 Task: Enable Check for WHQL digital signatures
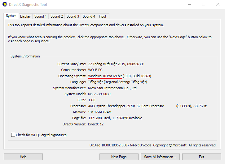[13, 135]
